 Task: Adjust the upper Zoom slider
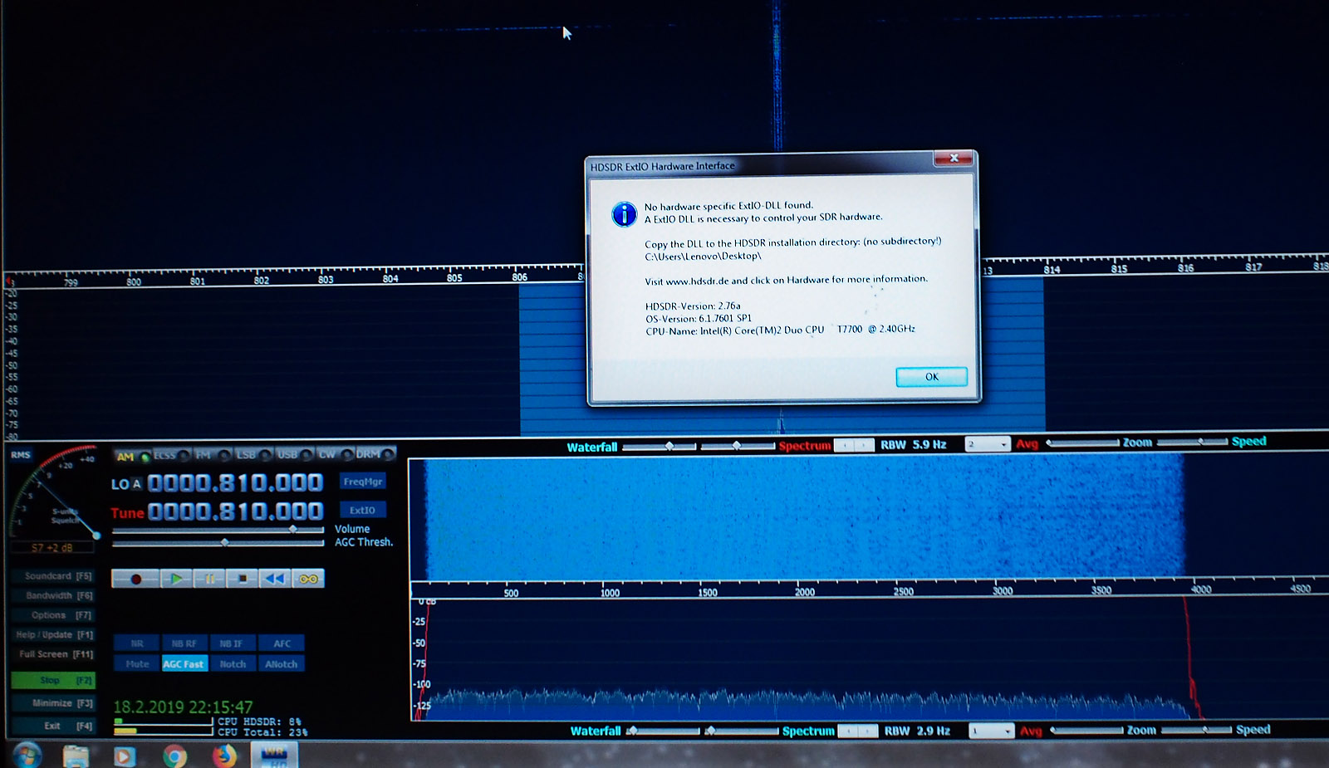(x=1083, y=443)
